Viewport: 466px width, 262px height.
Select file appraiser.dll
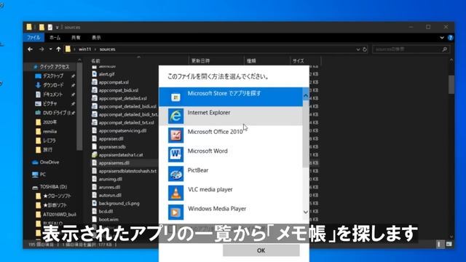click(x=111, y=139)
